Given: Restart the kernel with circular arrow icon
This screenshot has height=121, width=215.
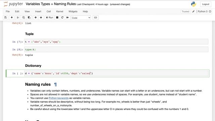Looking at the screenshot, I should coord(62,17).
